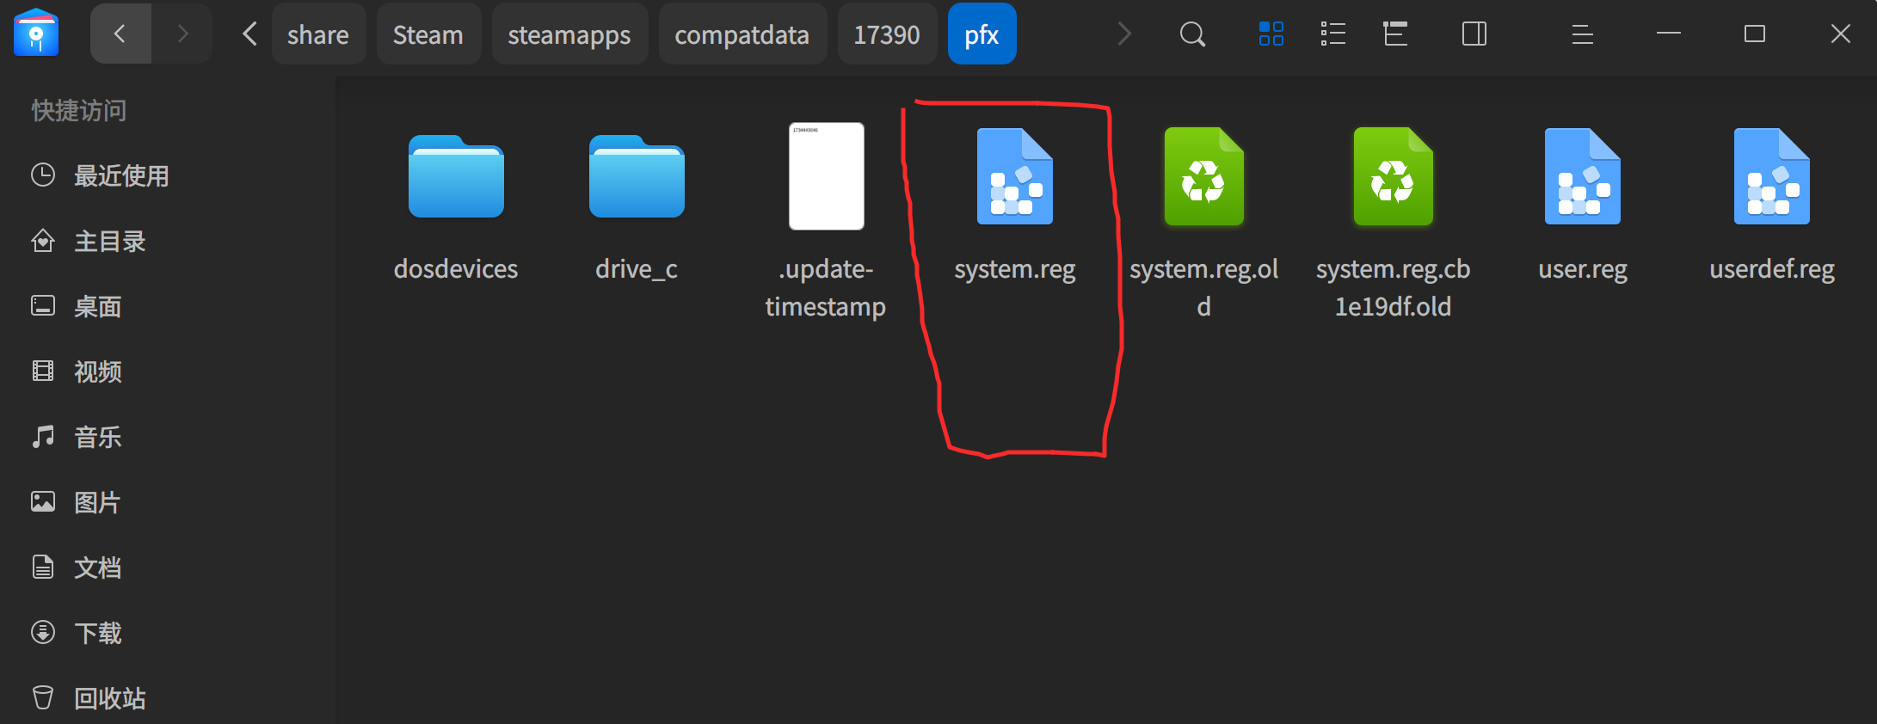Open the hamburger main menu
Image resolution: width=1877 pixels, height=724 pixels.
point(1583,34)
